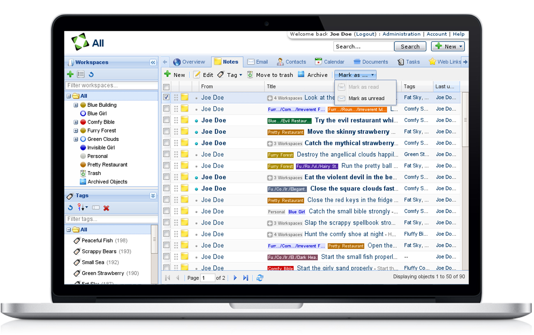Expand the Green Clouds workspace node

click(x=76, y=139)
